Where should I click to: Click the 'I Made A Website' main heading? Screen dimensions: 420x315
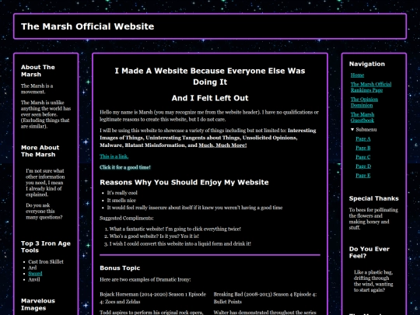coord(210,76)
